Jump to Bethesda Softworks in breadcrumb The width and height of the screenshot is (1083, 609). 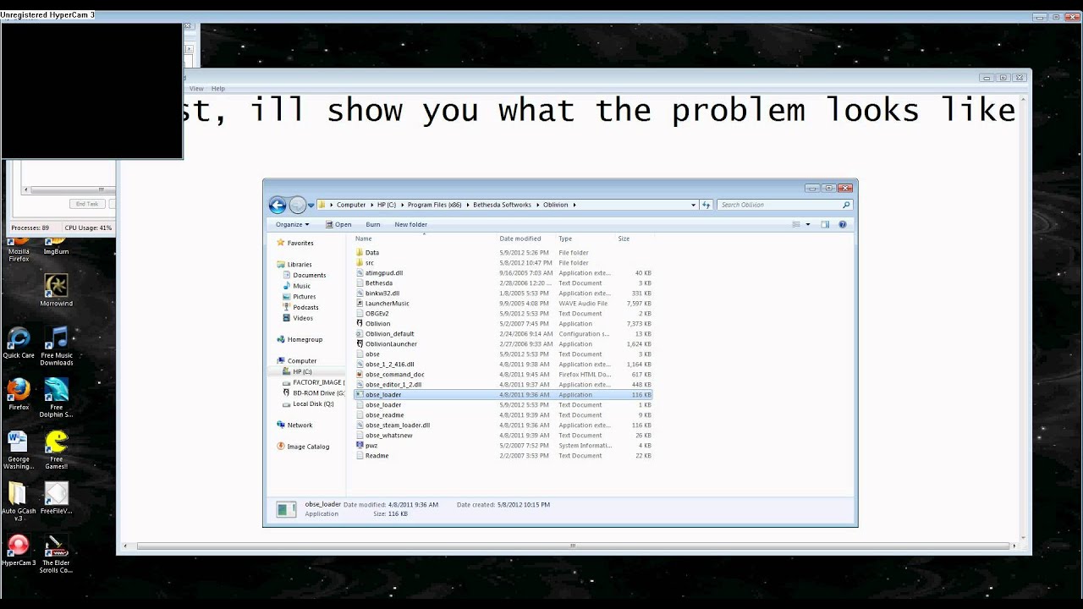pos(502,205)
